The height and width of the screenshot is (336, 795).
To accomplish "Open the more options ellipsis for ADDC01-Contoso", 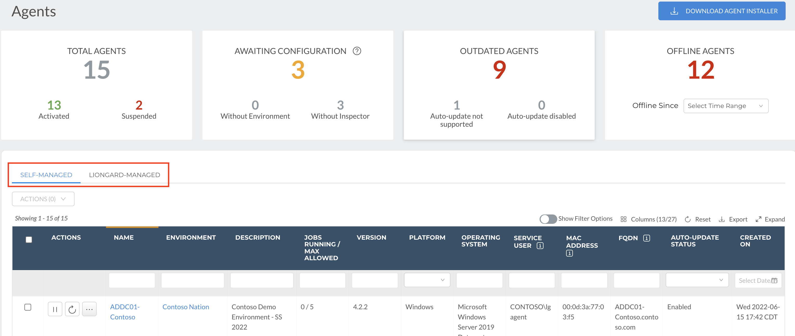I will 89,309.
